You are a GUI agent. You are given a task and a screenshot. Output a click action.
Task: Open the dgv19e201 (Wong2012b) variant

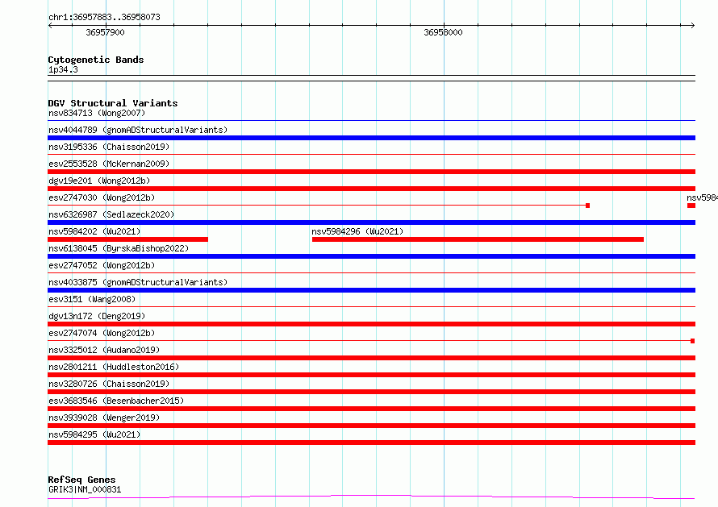(99, 181)
